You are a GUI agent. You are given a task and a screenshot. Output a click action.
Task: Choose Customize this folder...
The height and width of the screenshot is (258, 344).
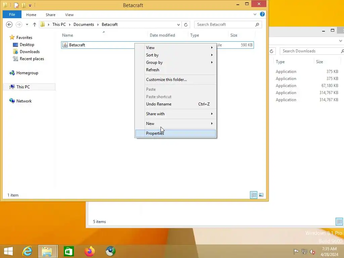pos(175,80)
